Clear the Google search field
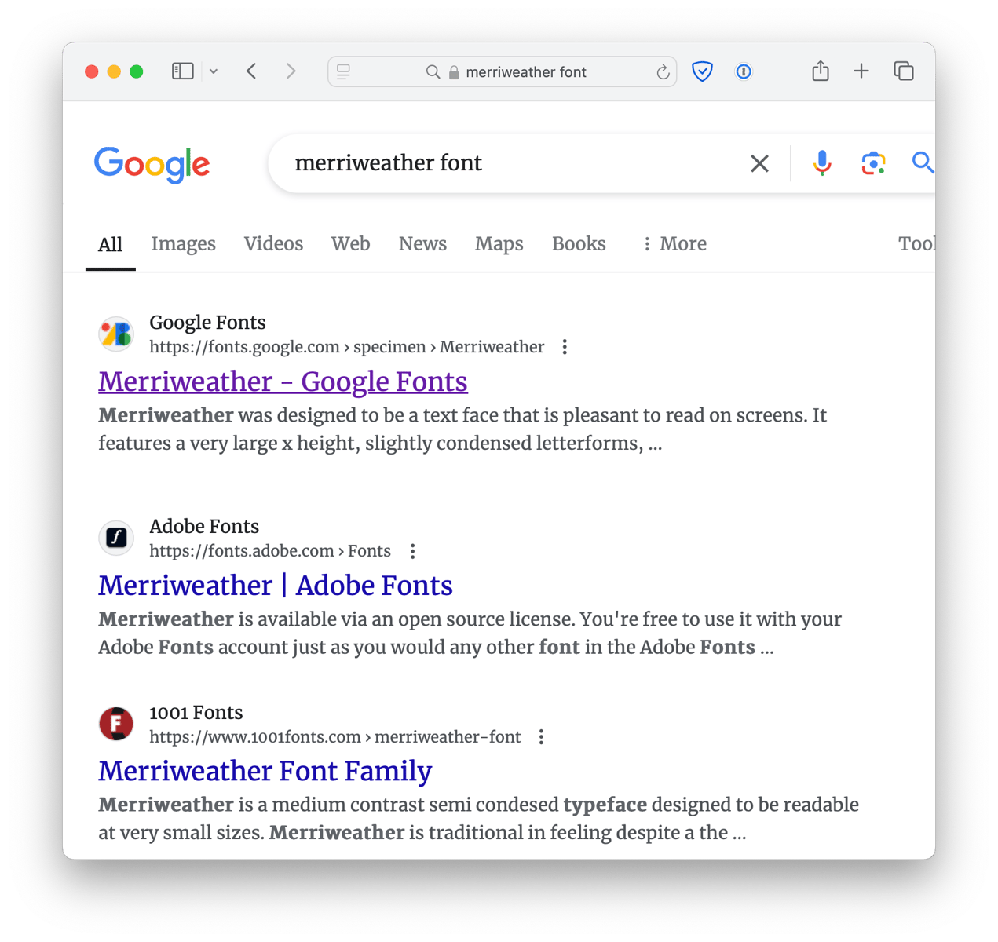This screenshot has height=942, width=998. 759,163
